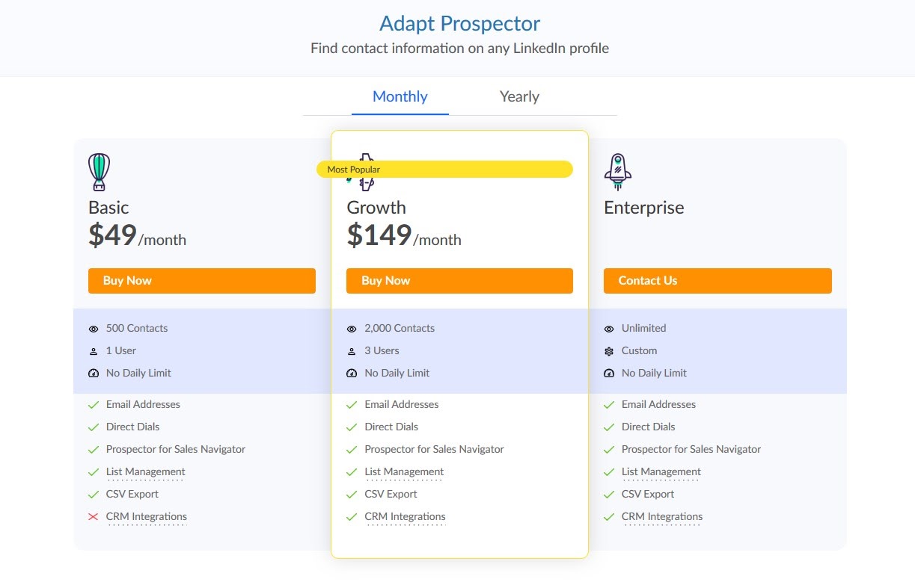Image resolution: width=915 pixels, height=582 pixels.
Task: Click the gauge icon beside Basic No Daily Limit
Action: click(94, 374)
